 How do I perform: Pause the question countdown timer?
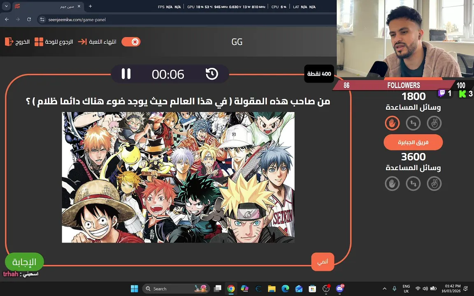pos(126,74)
